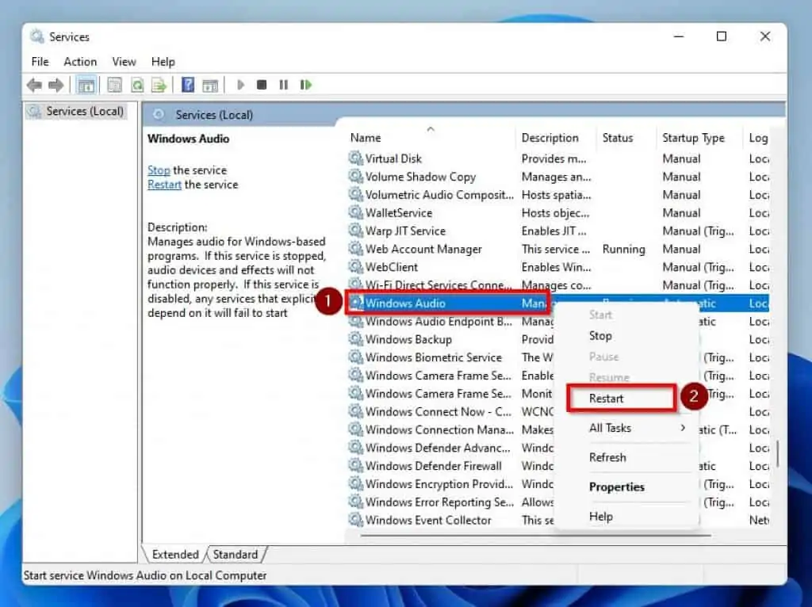Select Properties in the context menu

pyautogui.click(x=617, y=487)
